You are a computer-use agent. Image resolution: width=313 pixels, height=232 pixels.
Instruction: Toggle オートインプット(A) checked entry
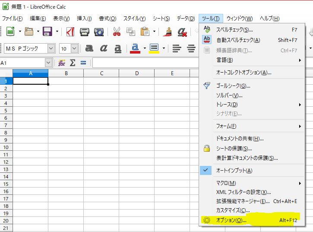click(252, 171)
